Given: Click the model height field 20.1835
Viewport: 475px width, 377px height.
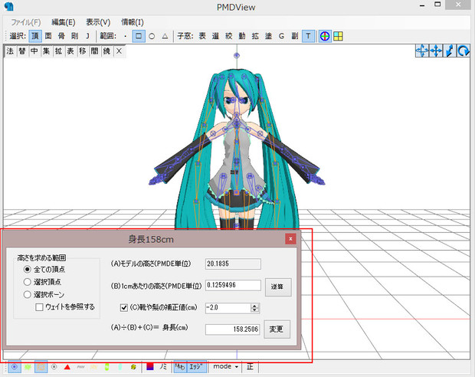Looking at the screenshot, I should [x=233, y=264].
